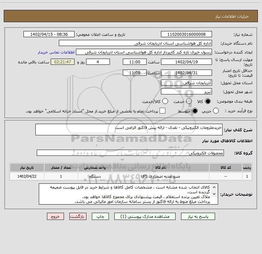This screenshot has width=262, height=254.
Task: Click the واحد شمارش column header
Action: [x=95, y=167]
